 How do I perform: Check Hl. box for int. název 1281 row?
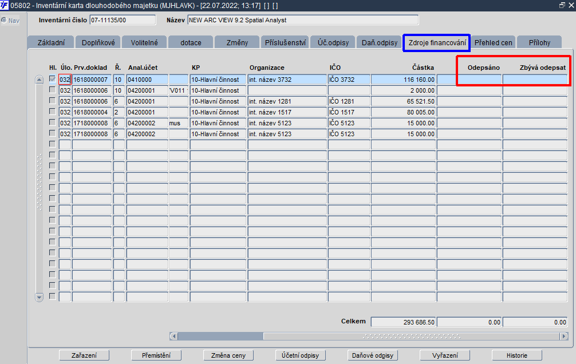click(53, 101)
